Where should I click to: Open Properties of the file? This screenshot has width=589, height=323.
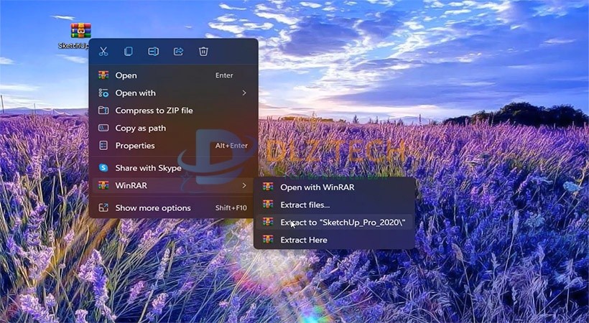coord(135,146)
